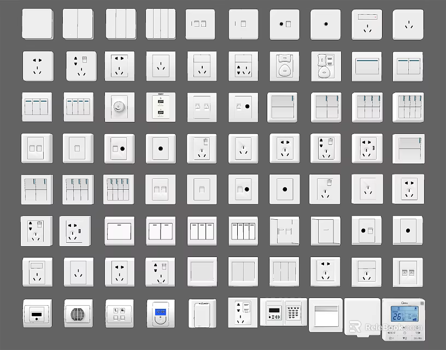Select the dual USB charging outlet plate

(161, 107)
